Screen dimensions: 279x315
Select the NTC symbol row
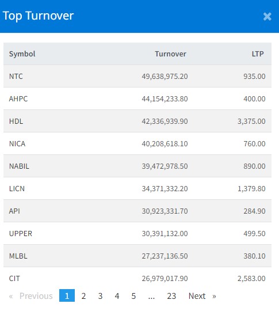point(137,76)
